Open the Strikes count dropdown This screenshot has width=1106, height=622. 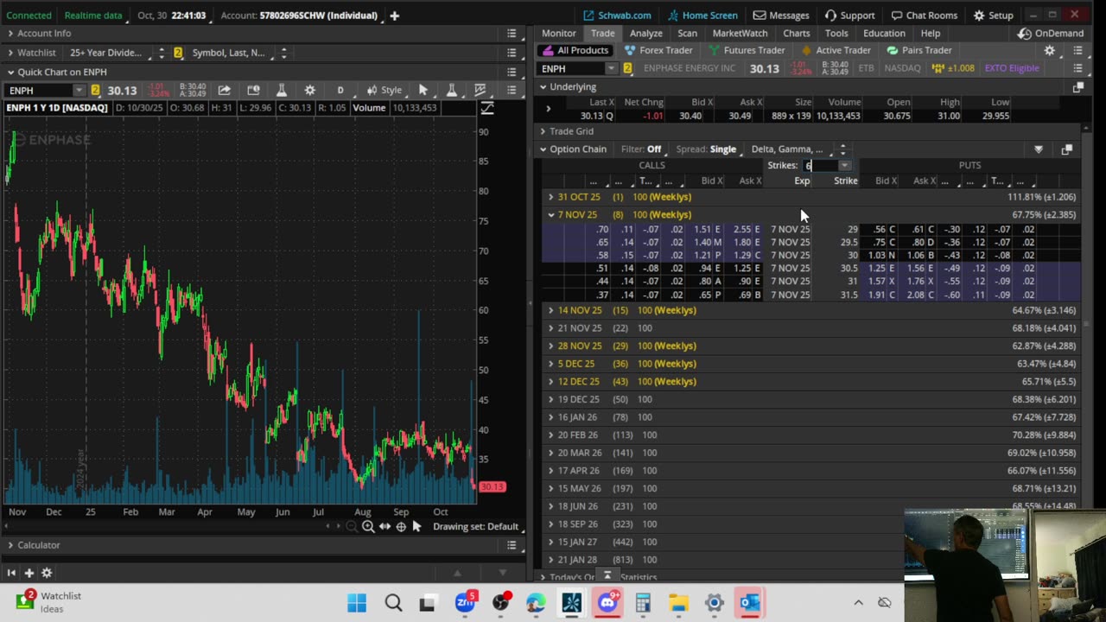[x=844, y=165]
